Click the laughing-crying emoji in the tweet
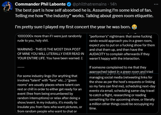The width and height of the screenshot is (161, 115). [x=134, y=27]
